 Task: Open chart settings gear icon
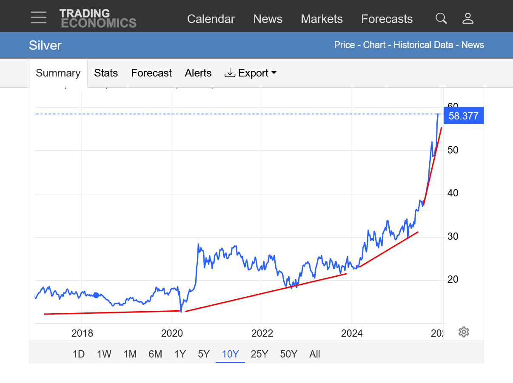(464, 332)
